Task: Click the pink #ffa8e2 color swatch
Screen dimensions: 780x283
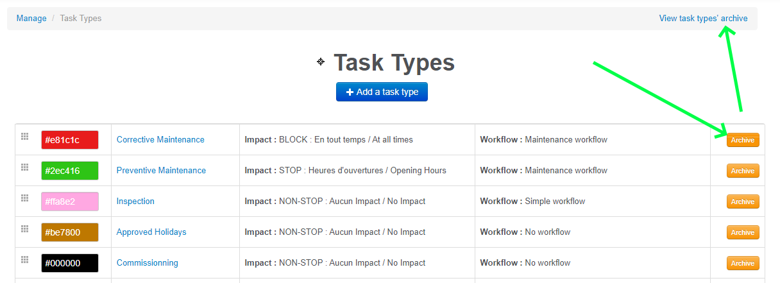Action: [70, 202]
